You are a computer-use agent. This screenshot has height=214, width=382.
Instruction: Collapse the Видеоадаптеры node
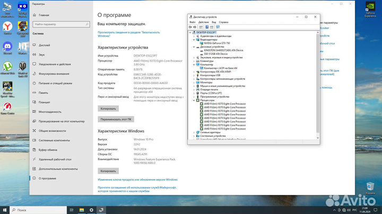[194, 40]
